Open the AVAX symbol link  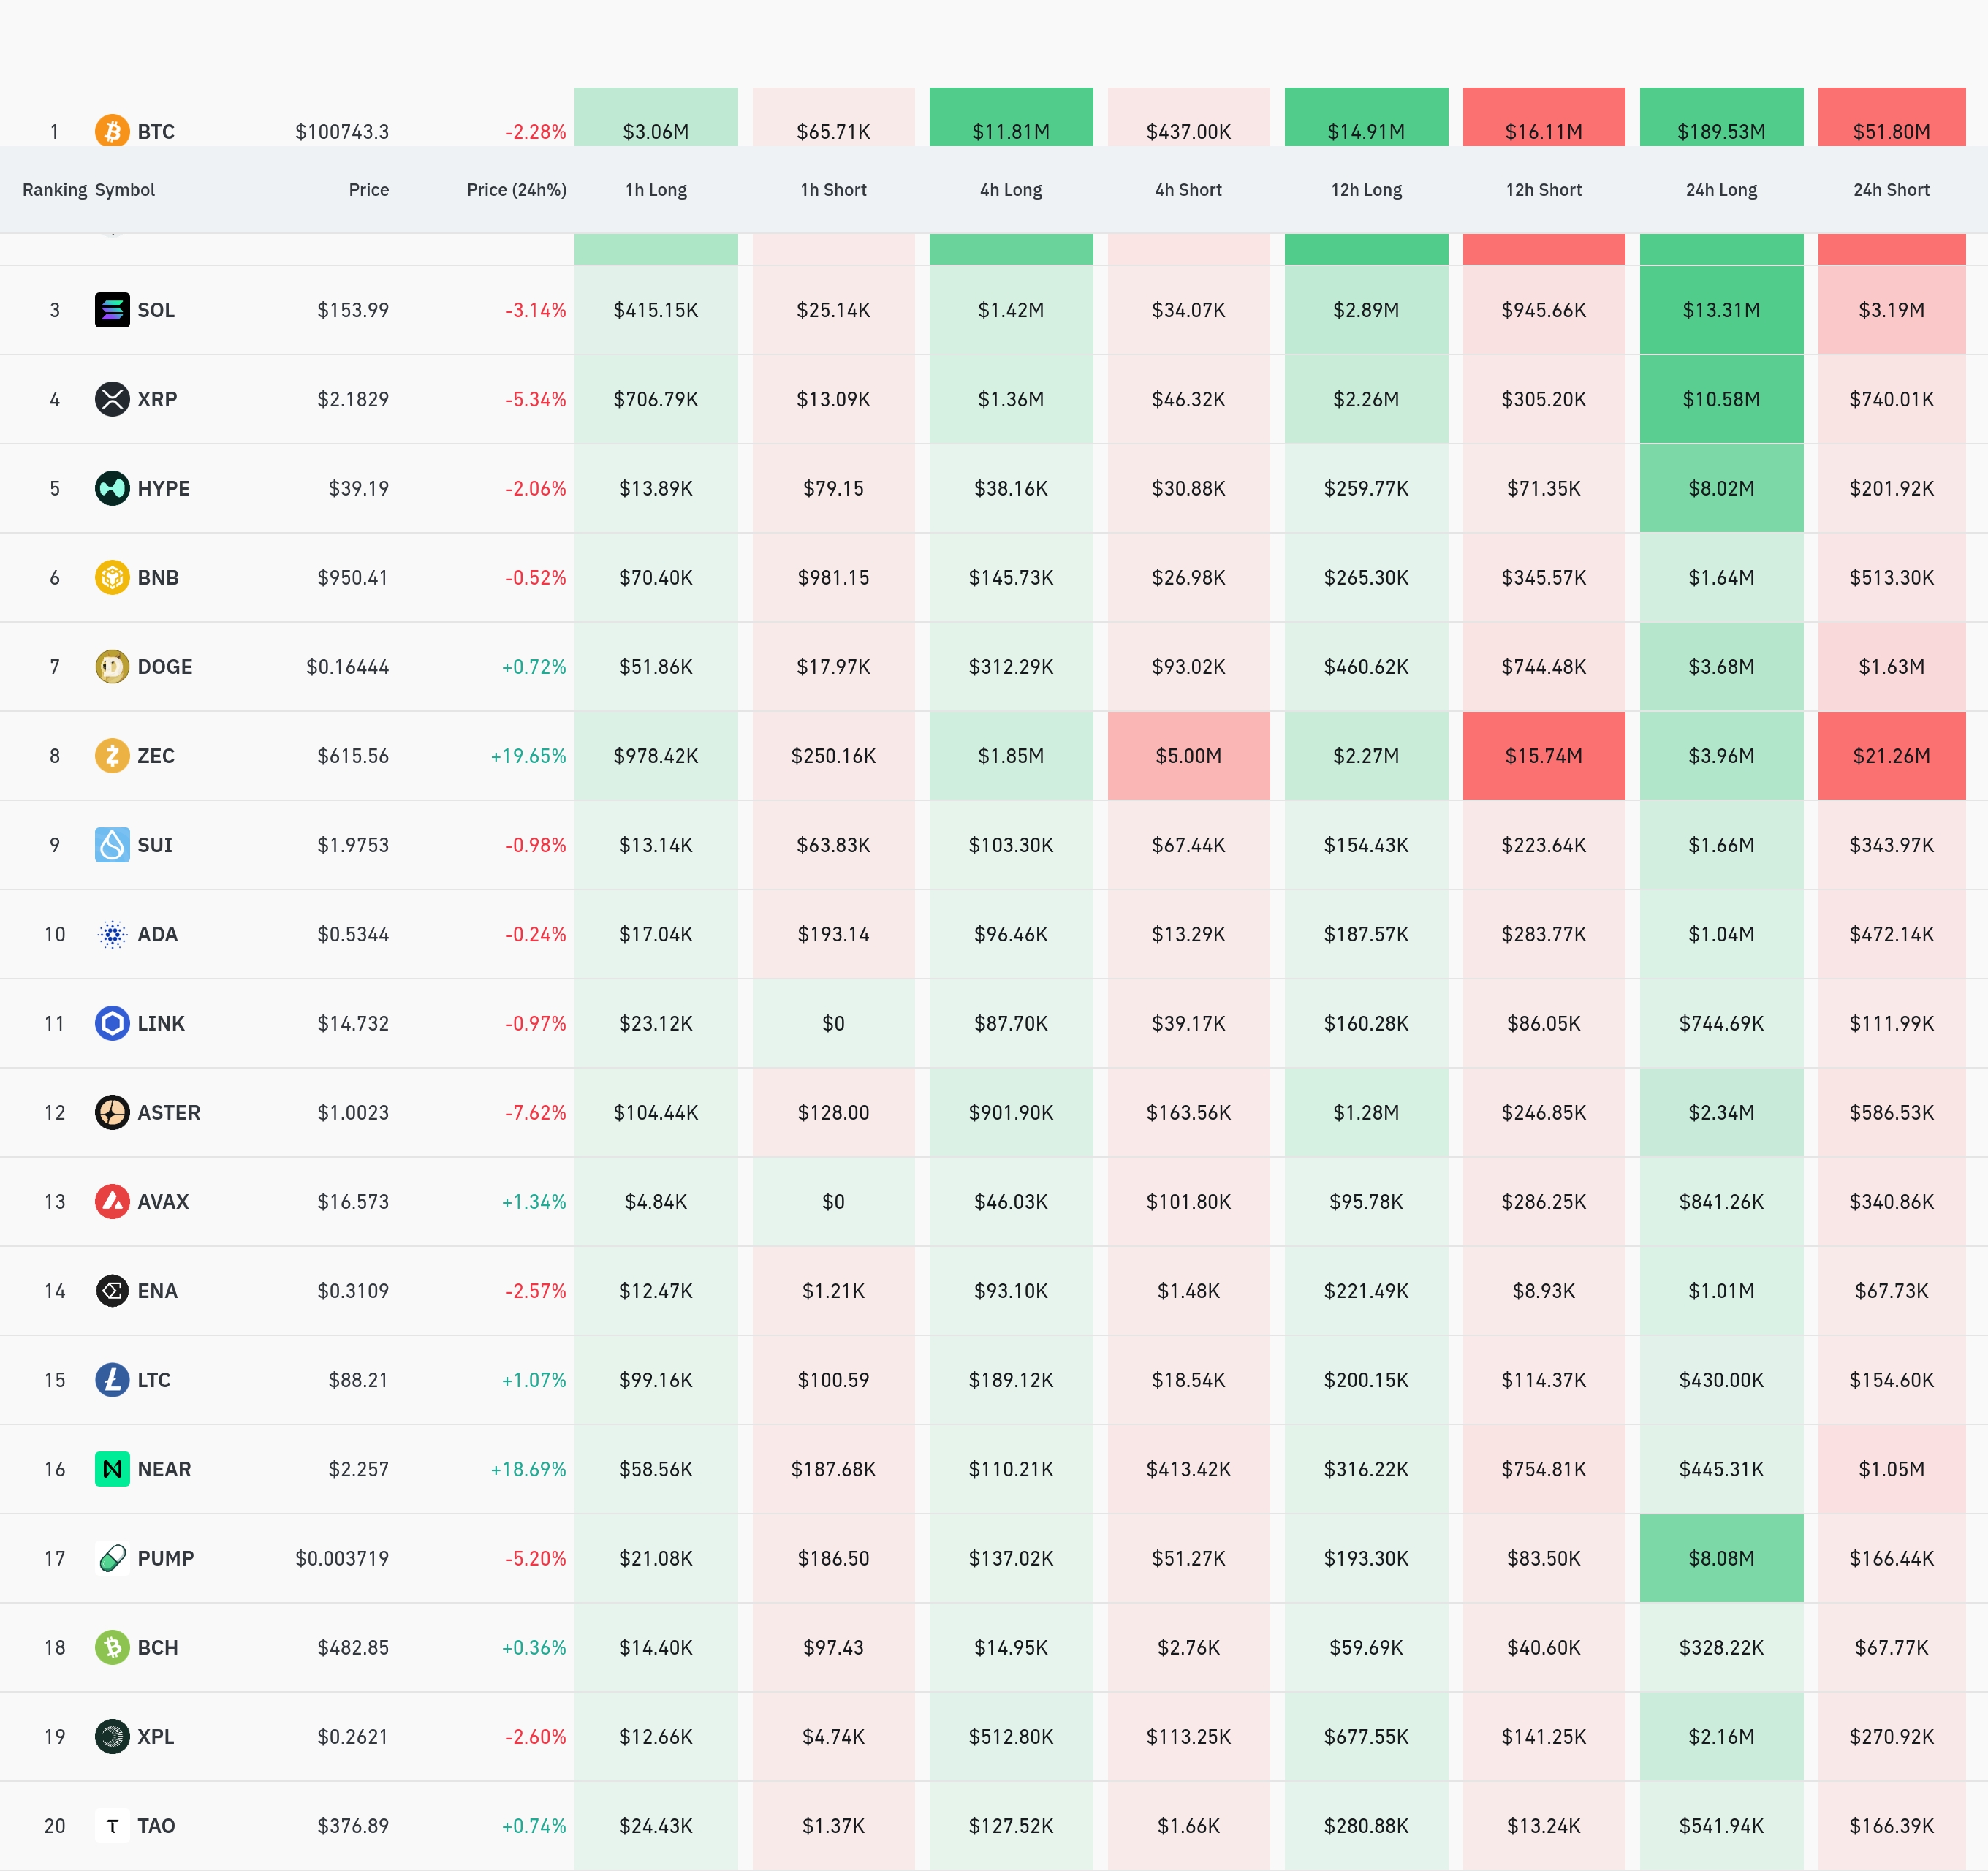163,1202
